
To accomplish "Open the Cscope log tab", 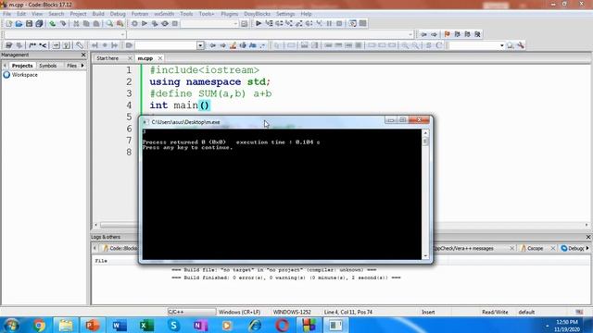I will pos(535,248).
